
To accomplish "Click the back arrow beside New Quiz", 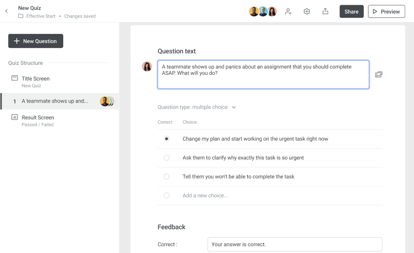I will (x=6, y=11).
